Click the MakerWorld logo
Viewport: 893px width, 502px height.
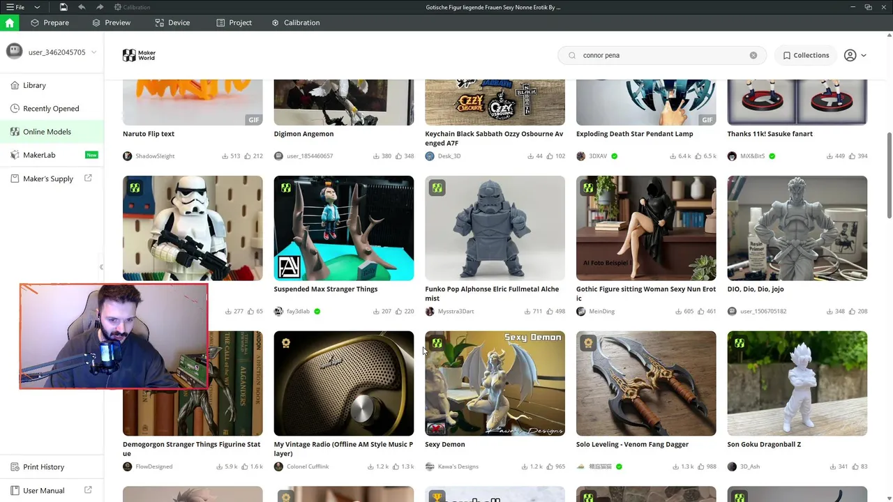click(139, 55)
